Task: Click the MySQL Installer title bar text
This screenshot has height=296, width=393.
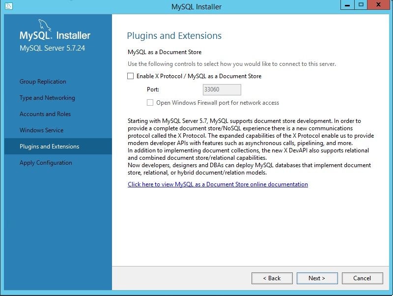Action: pos(196,7)
